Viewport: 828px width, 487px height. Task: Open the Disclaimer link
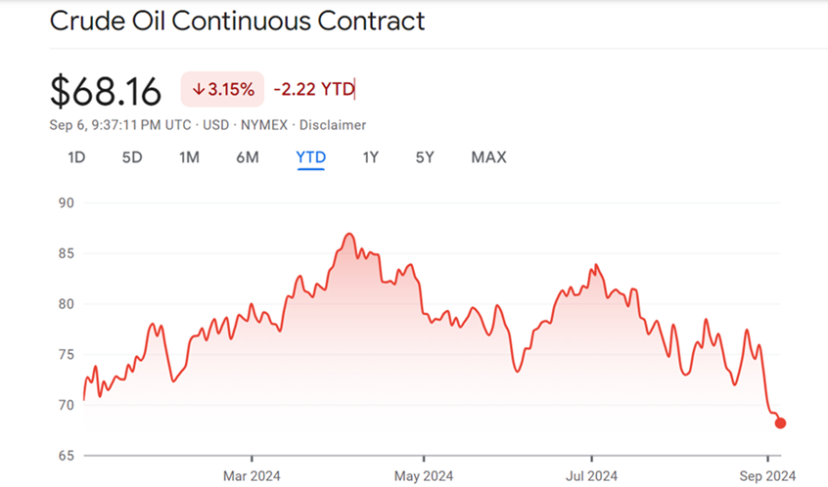click(x=333, y=125)
